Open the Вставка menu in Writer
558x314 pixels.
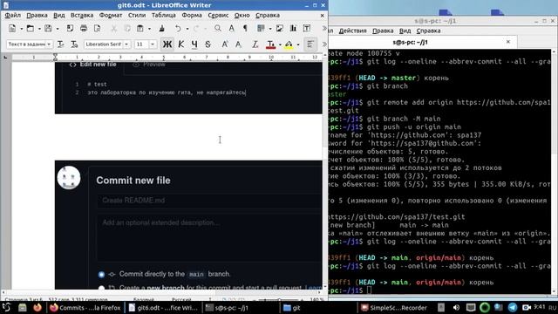click(x=82, y=16)
